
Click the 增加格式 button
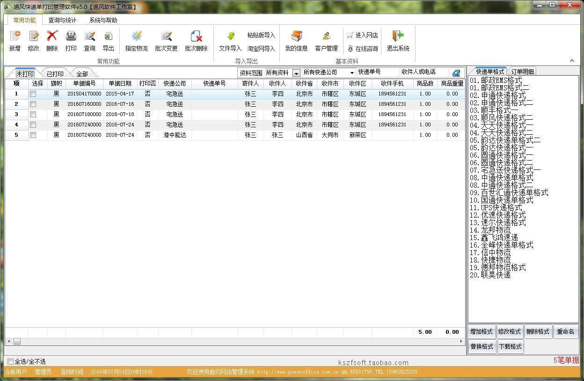[x=482, y=331]
